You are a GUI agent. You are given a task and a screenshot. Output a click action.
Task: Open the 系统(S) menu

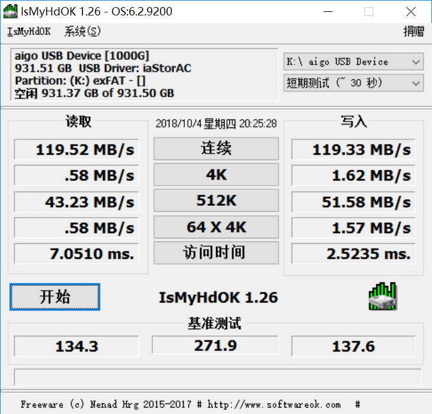click(x=82, y=31)
